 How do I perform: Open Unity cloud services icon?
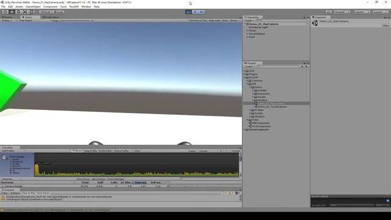329,12
